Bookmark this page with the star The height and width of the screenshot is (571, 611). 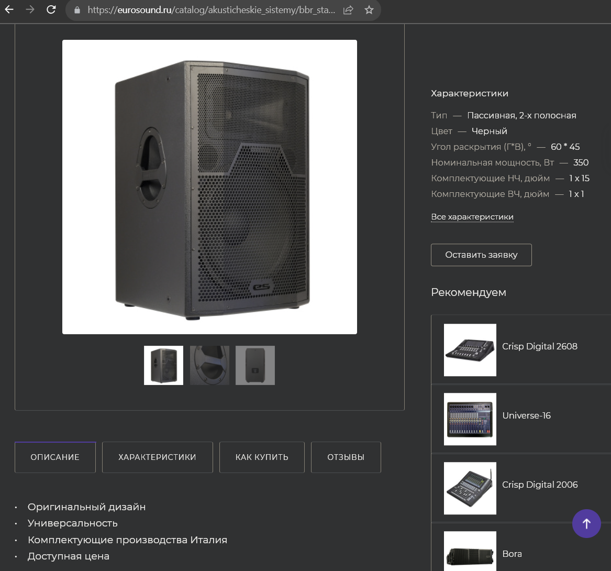[x=369, y=10]
